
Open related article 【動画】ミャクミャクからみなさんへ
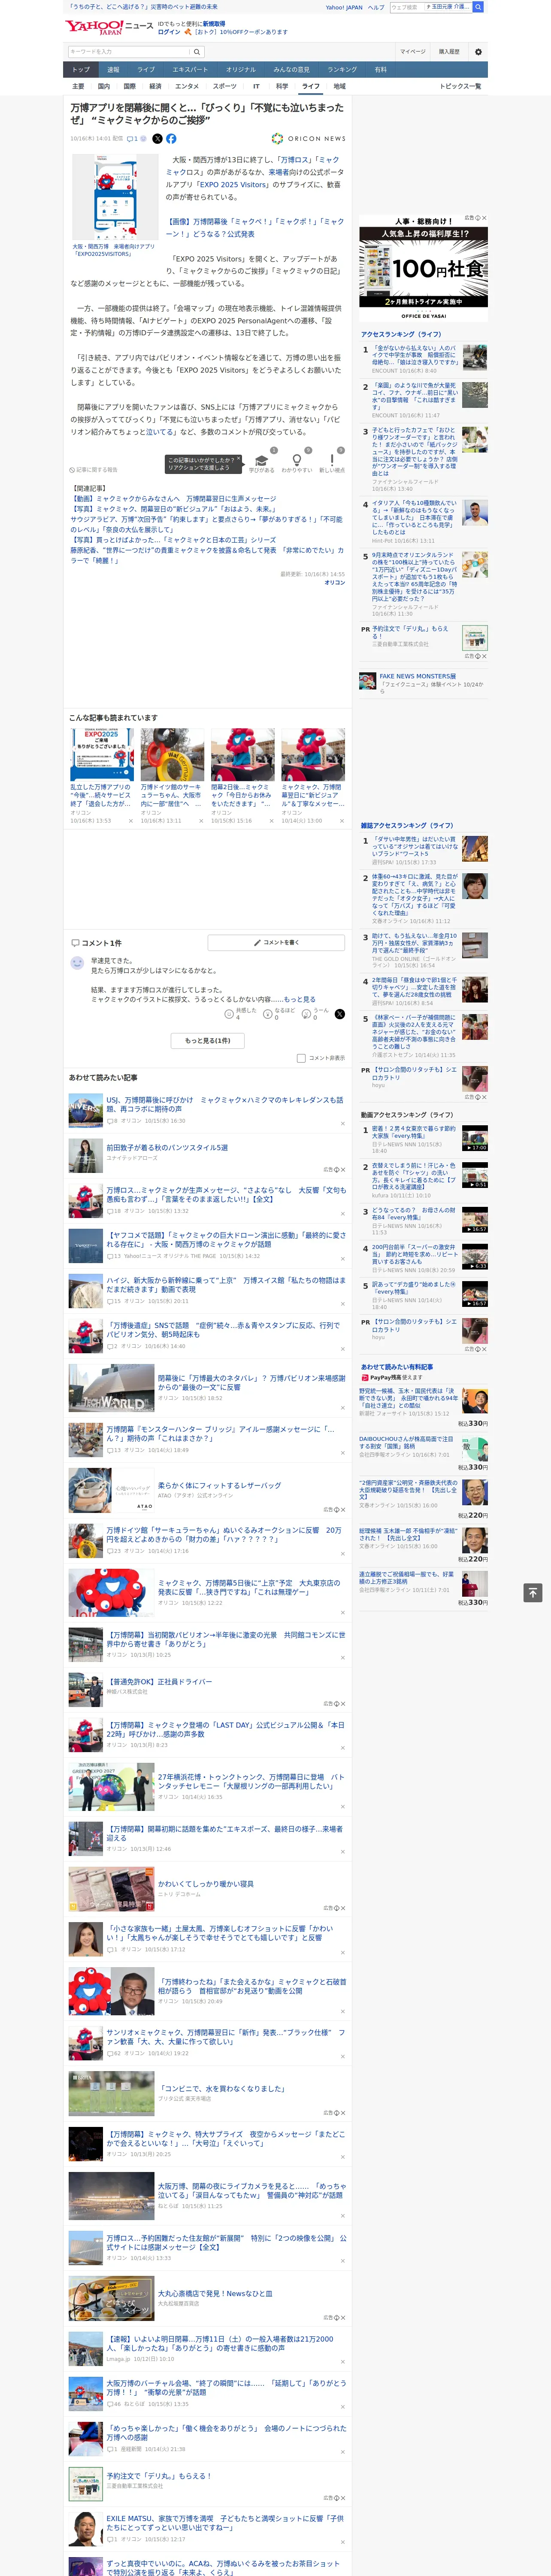pos(173,499)
